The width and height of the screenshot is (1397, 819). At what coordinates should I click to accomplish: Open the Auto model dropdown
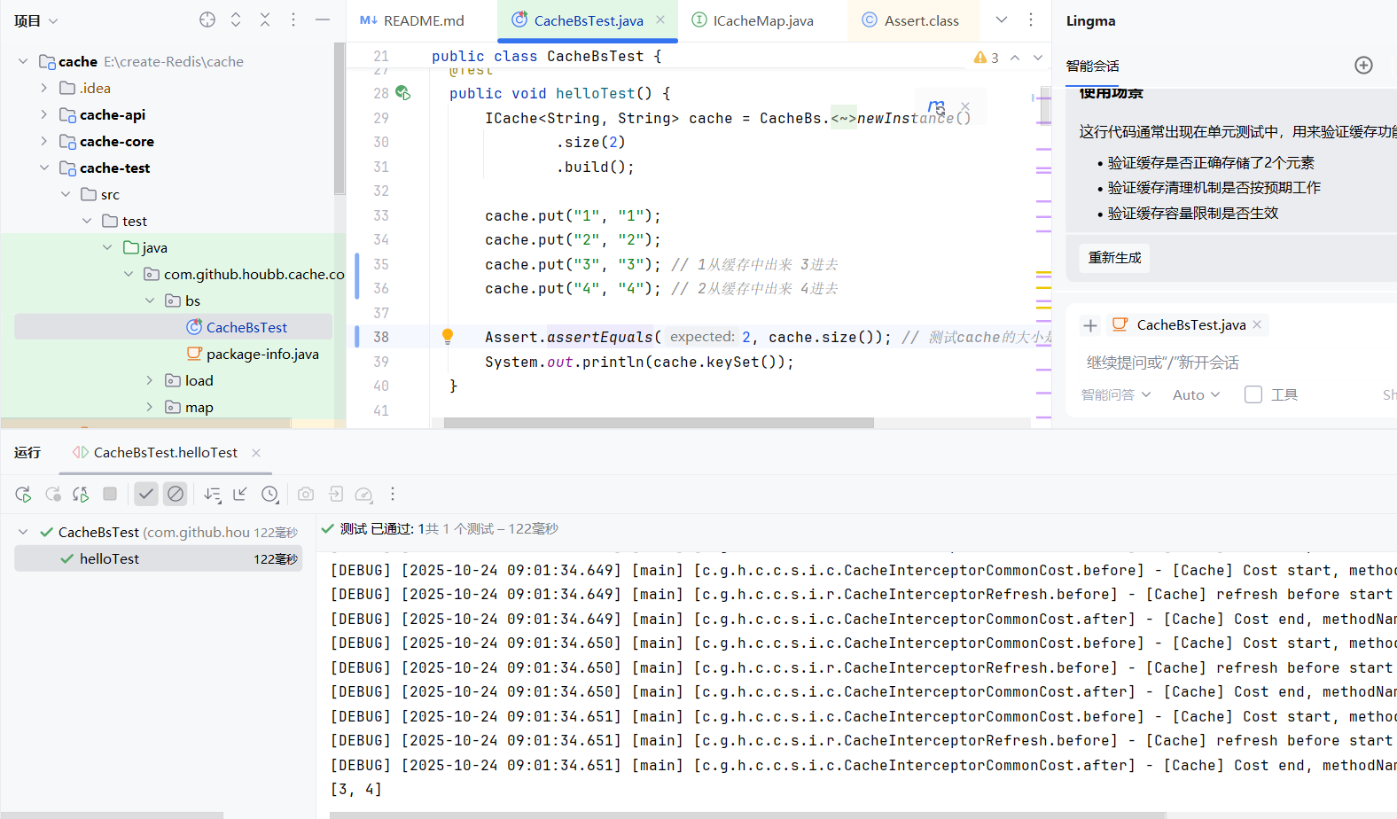1196,395
